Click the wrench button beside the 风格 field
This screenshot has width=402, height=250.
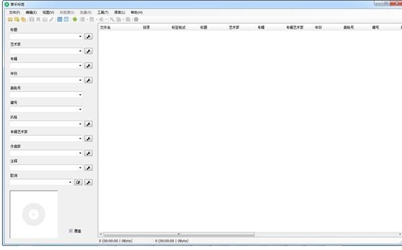point(89,124)
